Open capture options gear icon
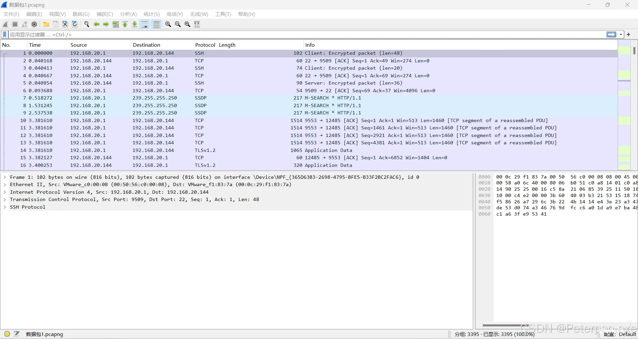This screenshot has height=339, width=638. click(x=34, y=24)
